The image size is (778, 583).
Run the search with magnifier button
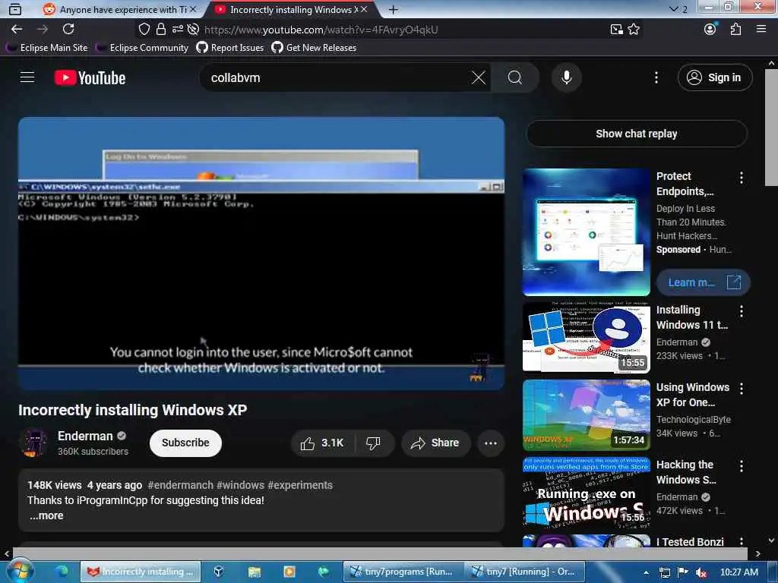pyautogui.click(x=514, y=77)
